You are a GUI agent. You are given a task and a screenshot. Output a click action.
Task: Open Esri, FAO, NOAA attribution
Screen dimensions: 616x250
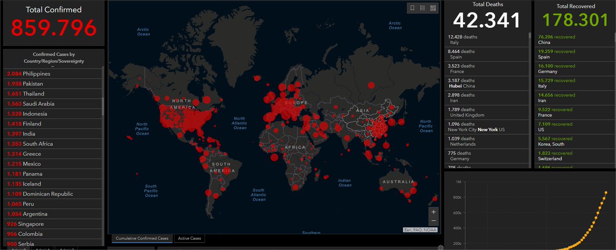pyautogui.click(x=420, y=230)
